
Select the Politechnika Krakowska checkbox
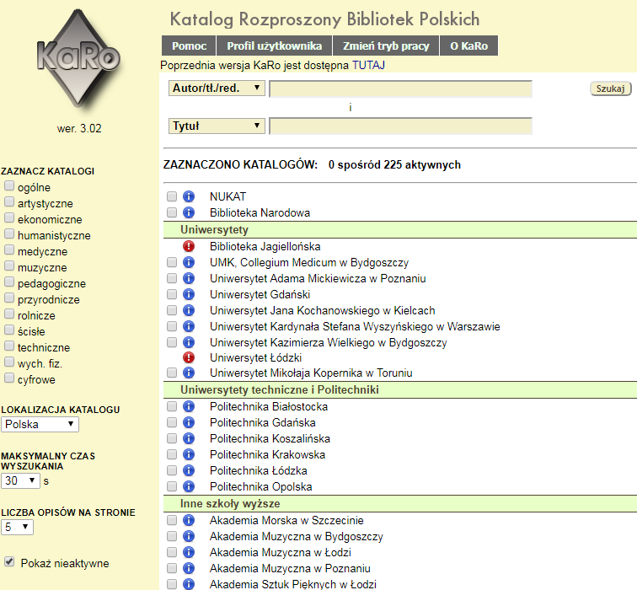point(172,454)
